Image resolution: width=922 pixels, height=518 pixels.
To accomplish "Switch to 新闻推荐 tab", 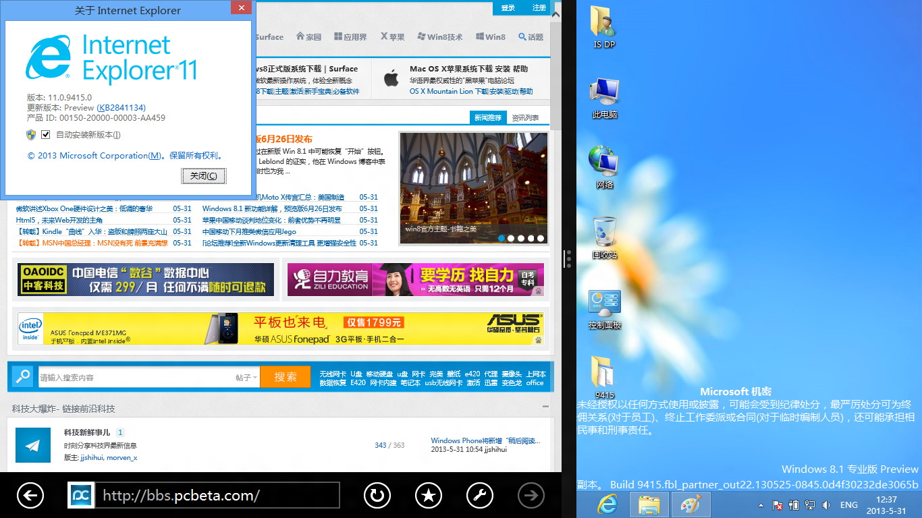I will point(488,117).
